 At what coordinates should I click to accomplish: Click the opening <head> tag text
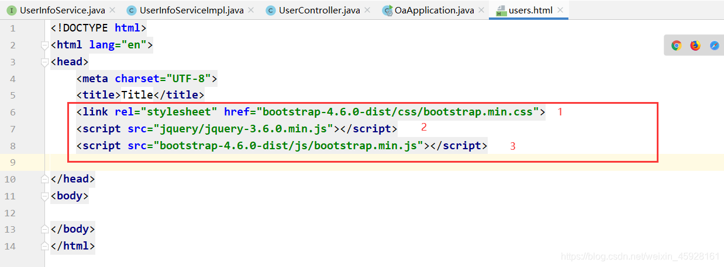coord(70,62)
